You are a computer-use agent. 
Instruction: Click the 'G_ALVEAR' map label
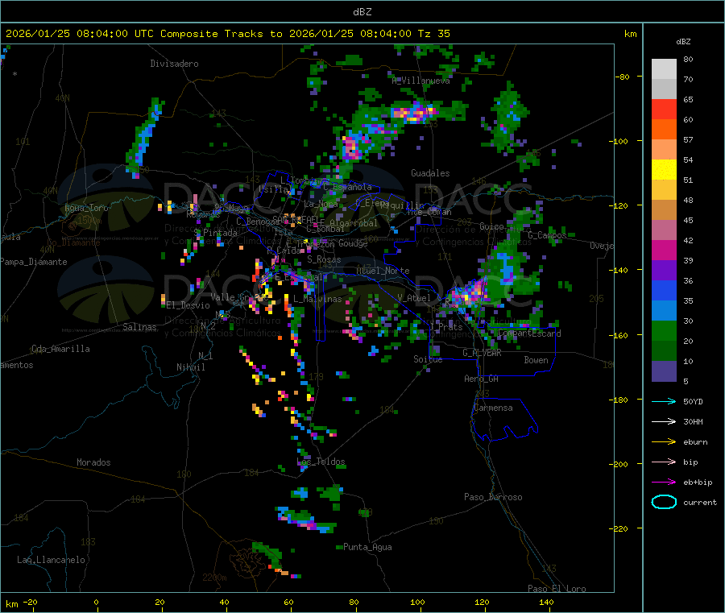click(482, 353)
